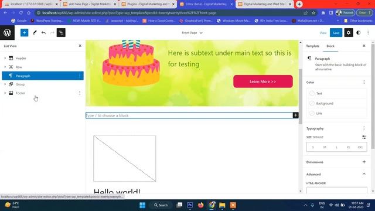This screenshot has height=211, width=375.
Task: Expand the Header item in List View
Action: 5,58
